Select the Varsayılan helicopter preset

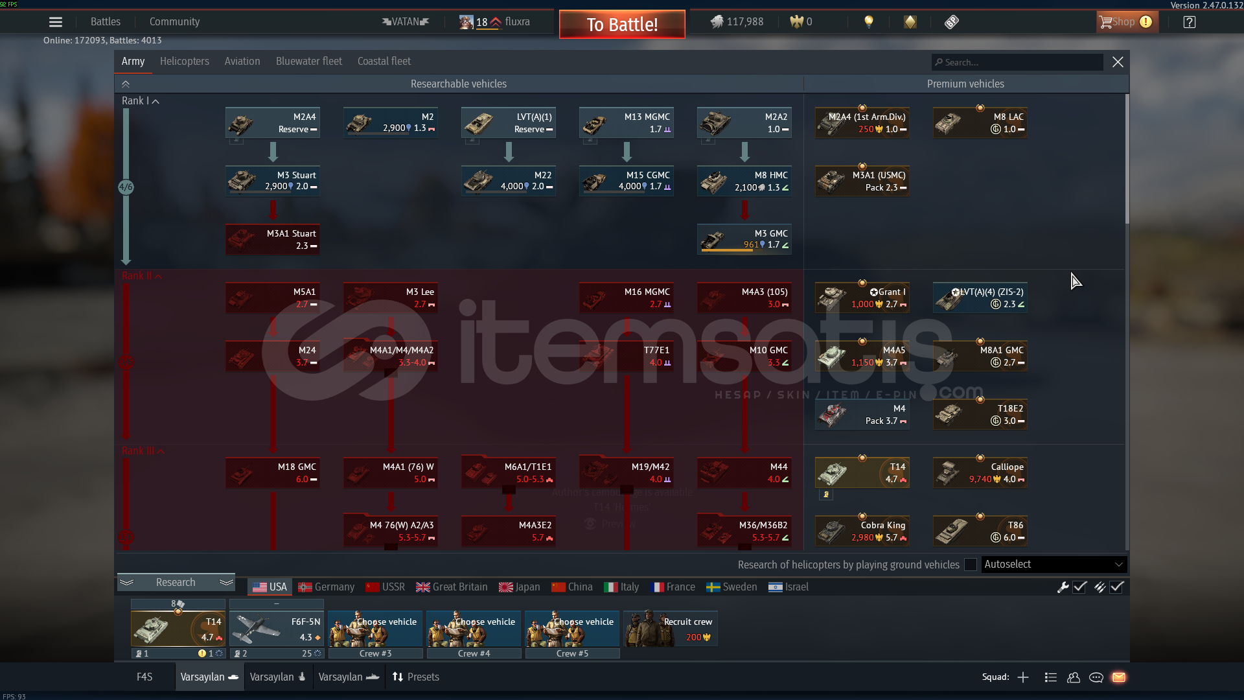(x=278, y=677)
